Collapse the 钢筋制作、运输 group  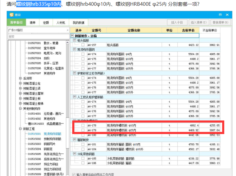pos(72,36)
